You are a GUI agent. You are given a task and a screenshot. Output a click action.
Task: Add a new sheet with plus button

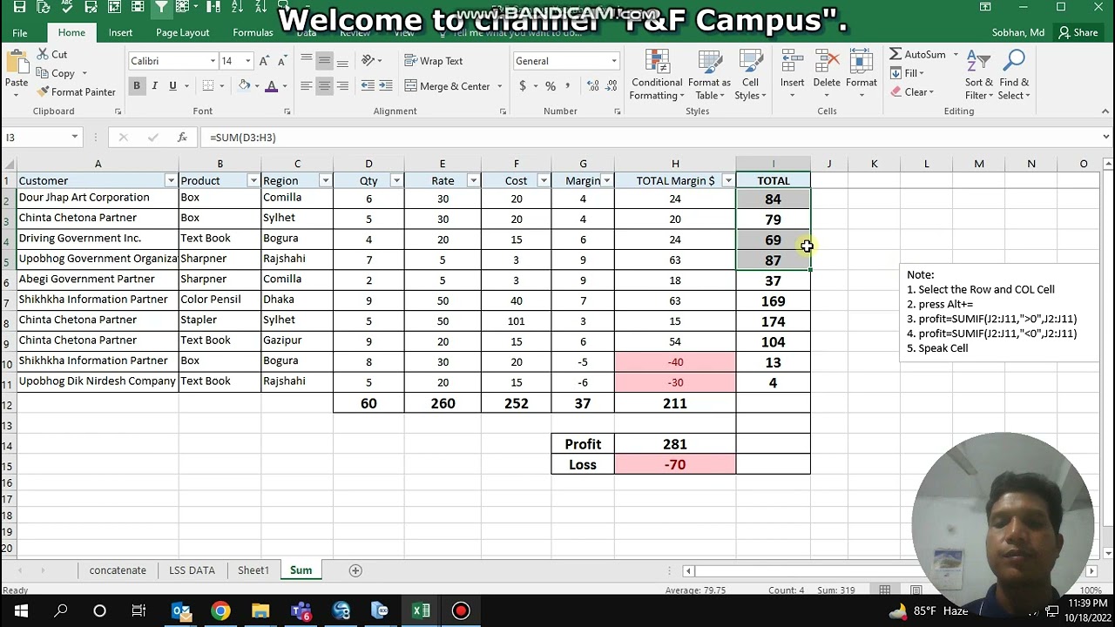(x=355, y=570)
